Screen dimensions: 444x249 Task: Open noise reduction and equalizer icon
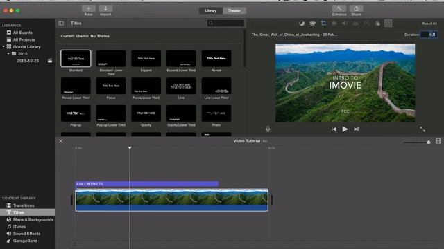[x=356, y=24]
